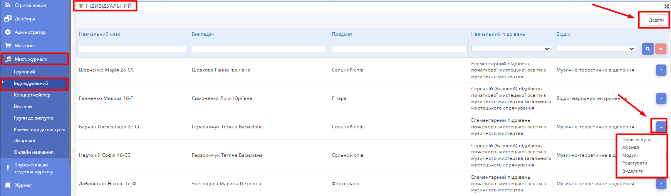671x196 pixels.
Task: Click the cell Надточій Софія 46-СС
Action: [x=105, y=155]
